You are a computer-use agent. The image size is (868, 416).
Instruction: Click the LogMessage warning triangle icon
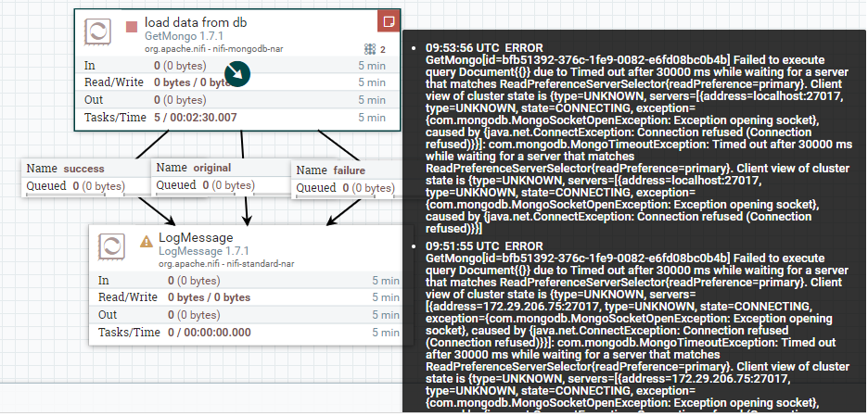point(147,241)
